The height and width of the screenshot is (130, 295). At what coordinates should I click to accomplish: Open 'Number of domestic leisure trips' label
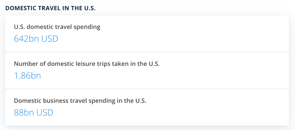coord(87,64)
